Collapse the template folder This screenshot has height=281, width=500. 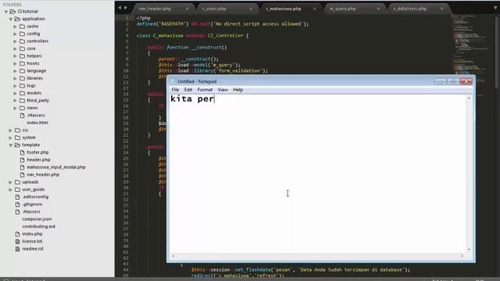[10, 145]
